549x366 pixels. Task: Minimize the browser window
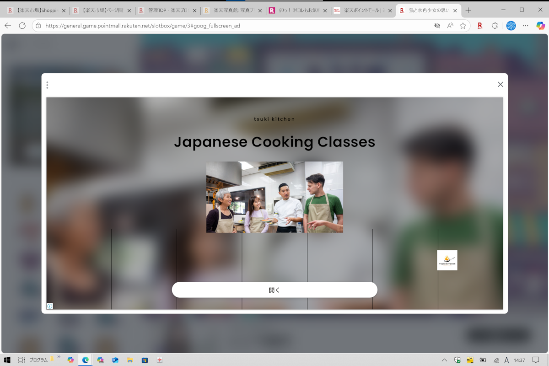tap(504, 10)
